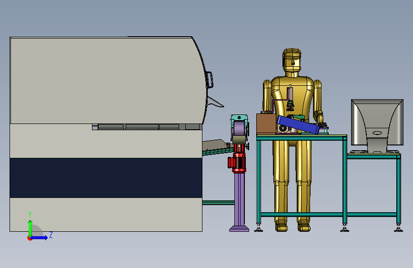
Task: Click the "Y" axis label
Action: 30,215
